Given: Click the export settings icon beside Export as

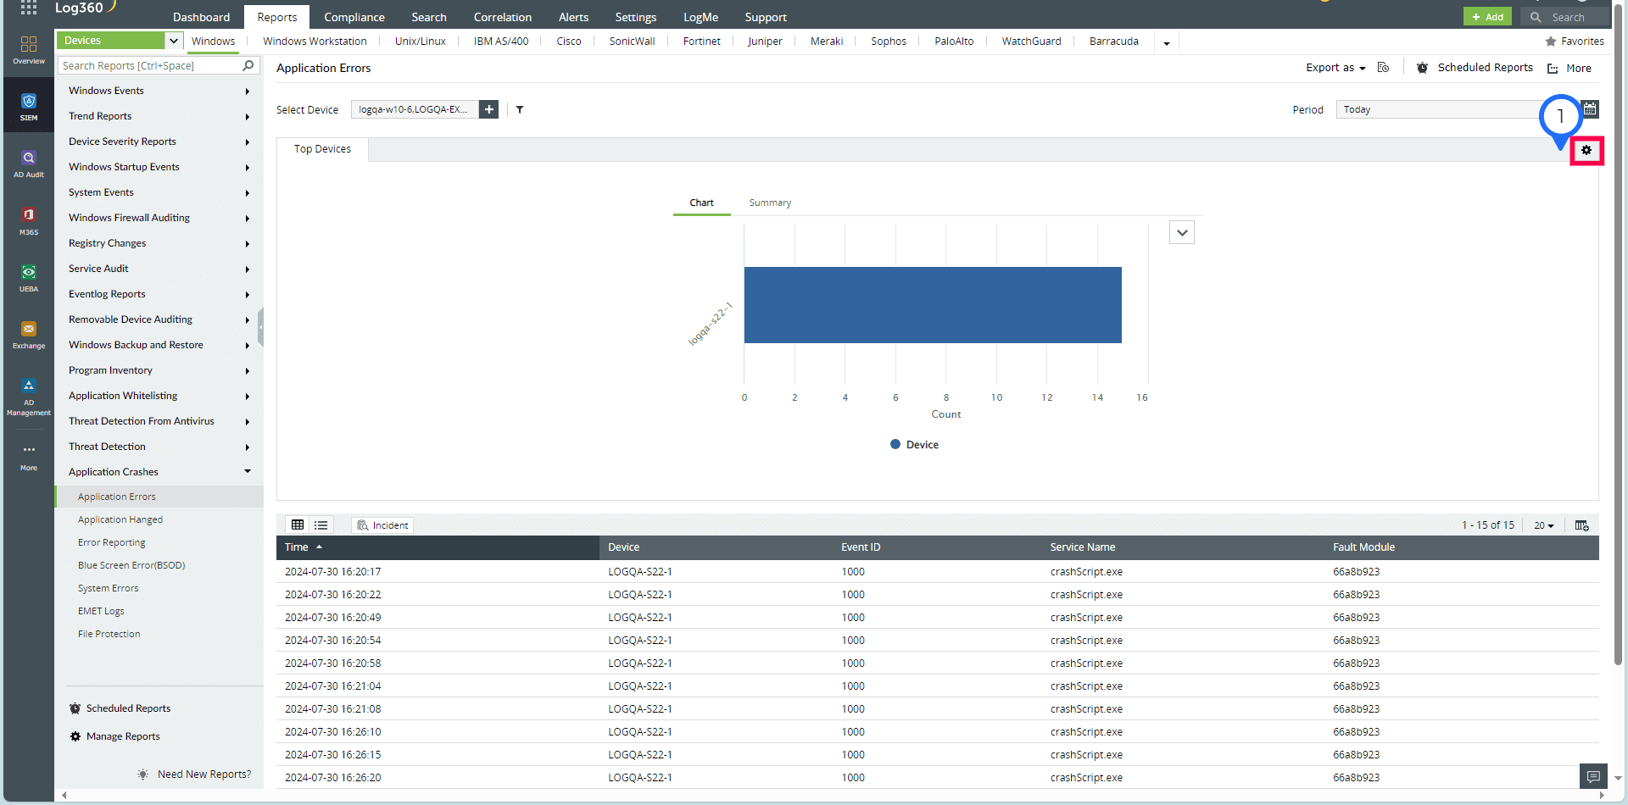Looking at the screenshot, I should point(1384,68).
